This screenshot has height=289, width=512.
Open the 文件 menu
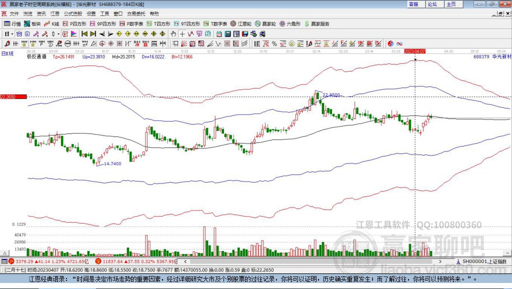(x=14, y=13)
